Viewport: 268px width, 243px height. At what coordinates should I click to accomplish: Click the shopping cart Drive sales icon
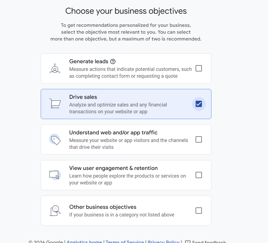(55, 104)
